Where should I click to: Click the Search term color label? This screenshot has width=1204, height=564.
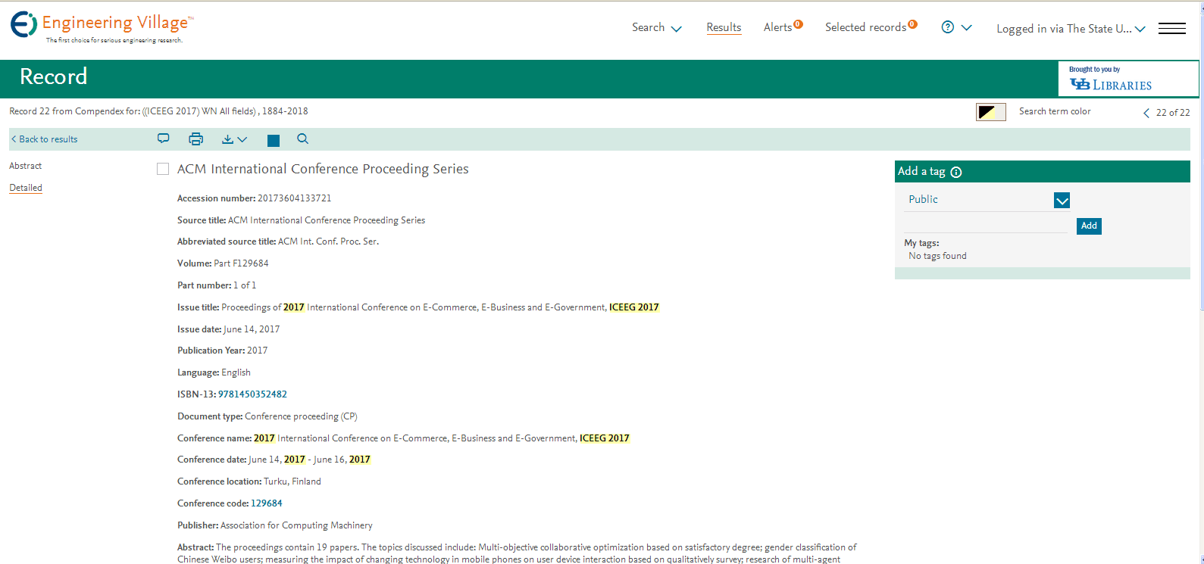click(x=1055, y=111)
